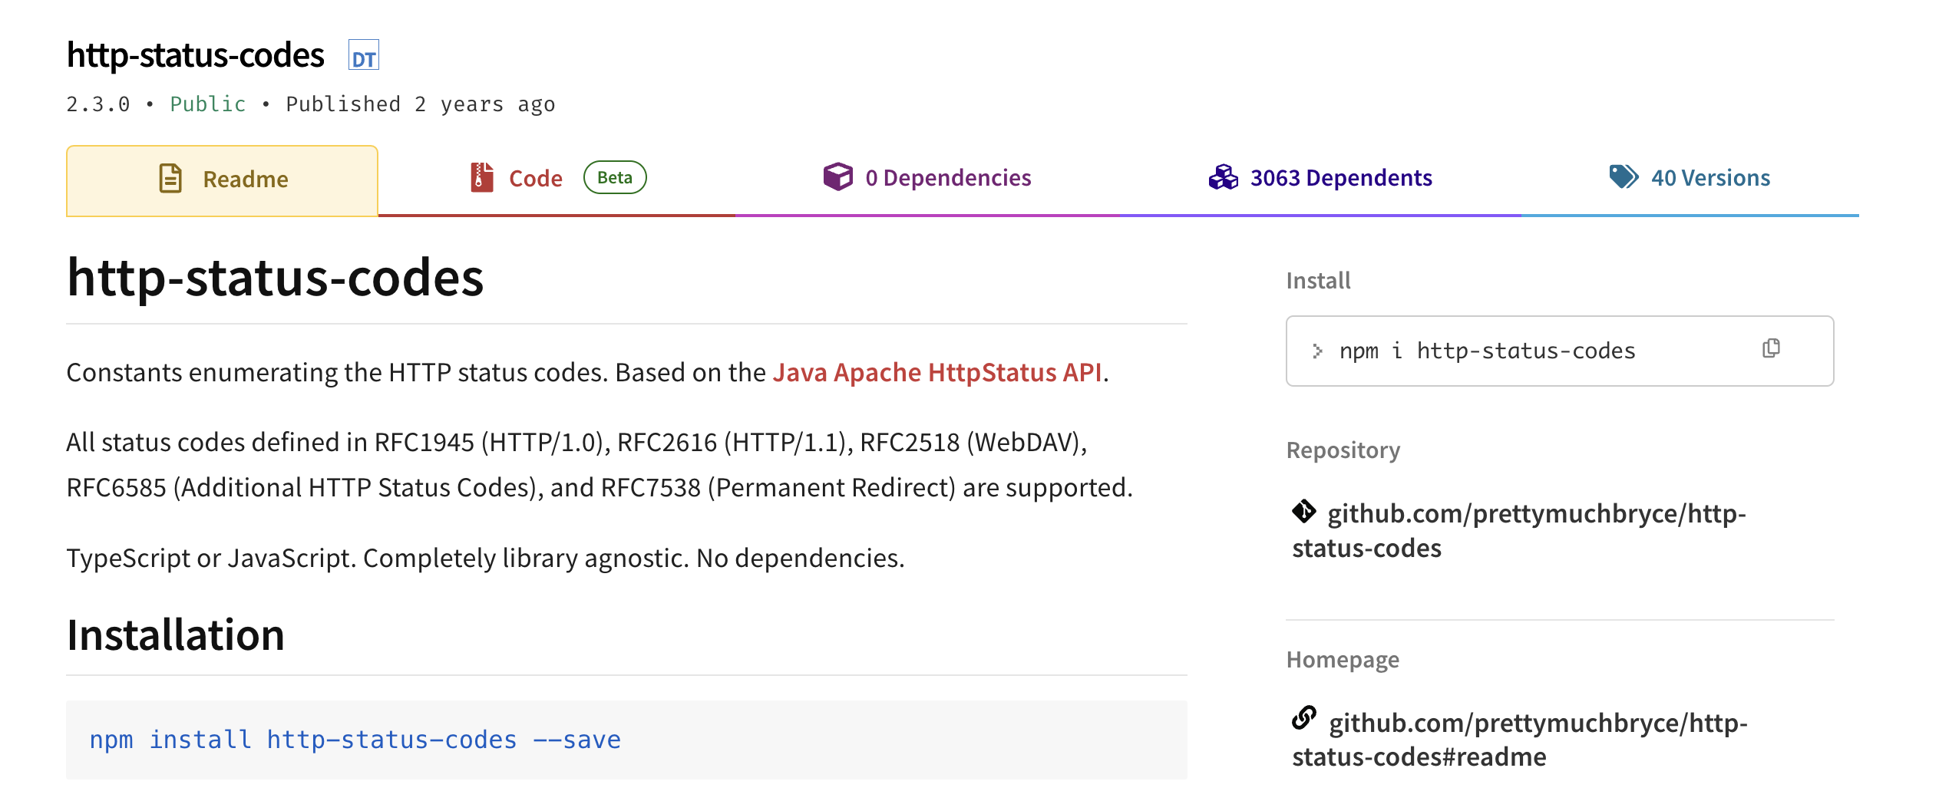Image resolution: width=1939 pixels, height=801 pixels.
Task: View the 3063 Dependents tab
Action: point(1340,178)
